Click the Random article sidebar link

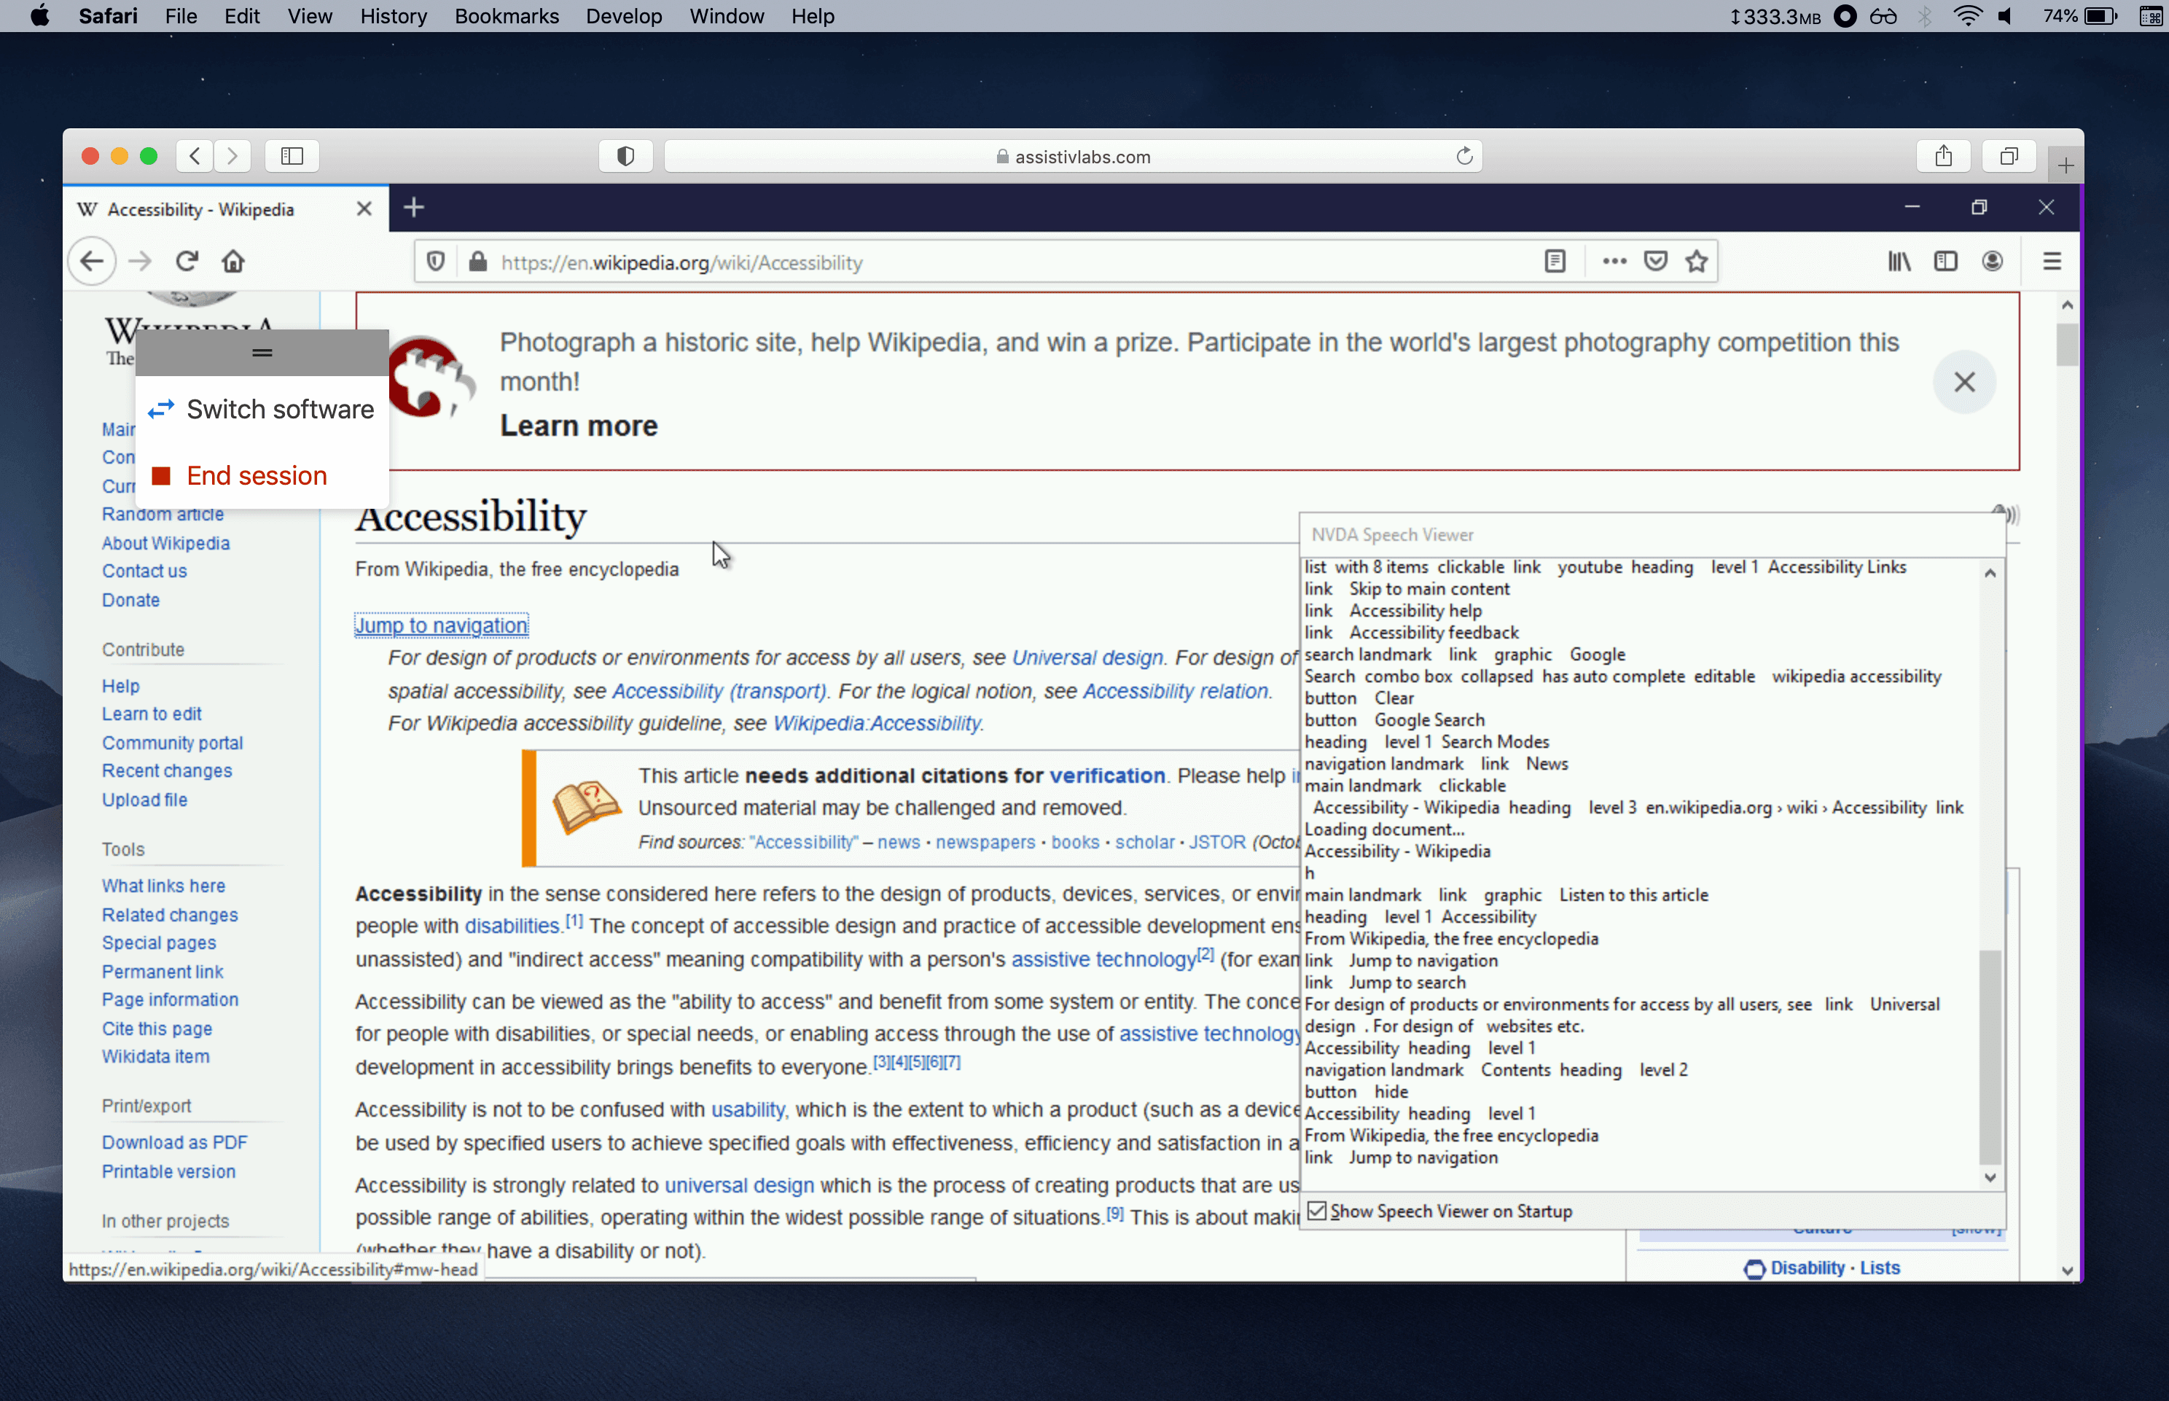point(163,514)
